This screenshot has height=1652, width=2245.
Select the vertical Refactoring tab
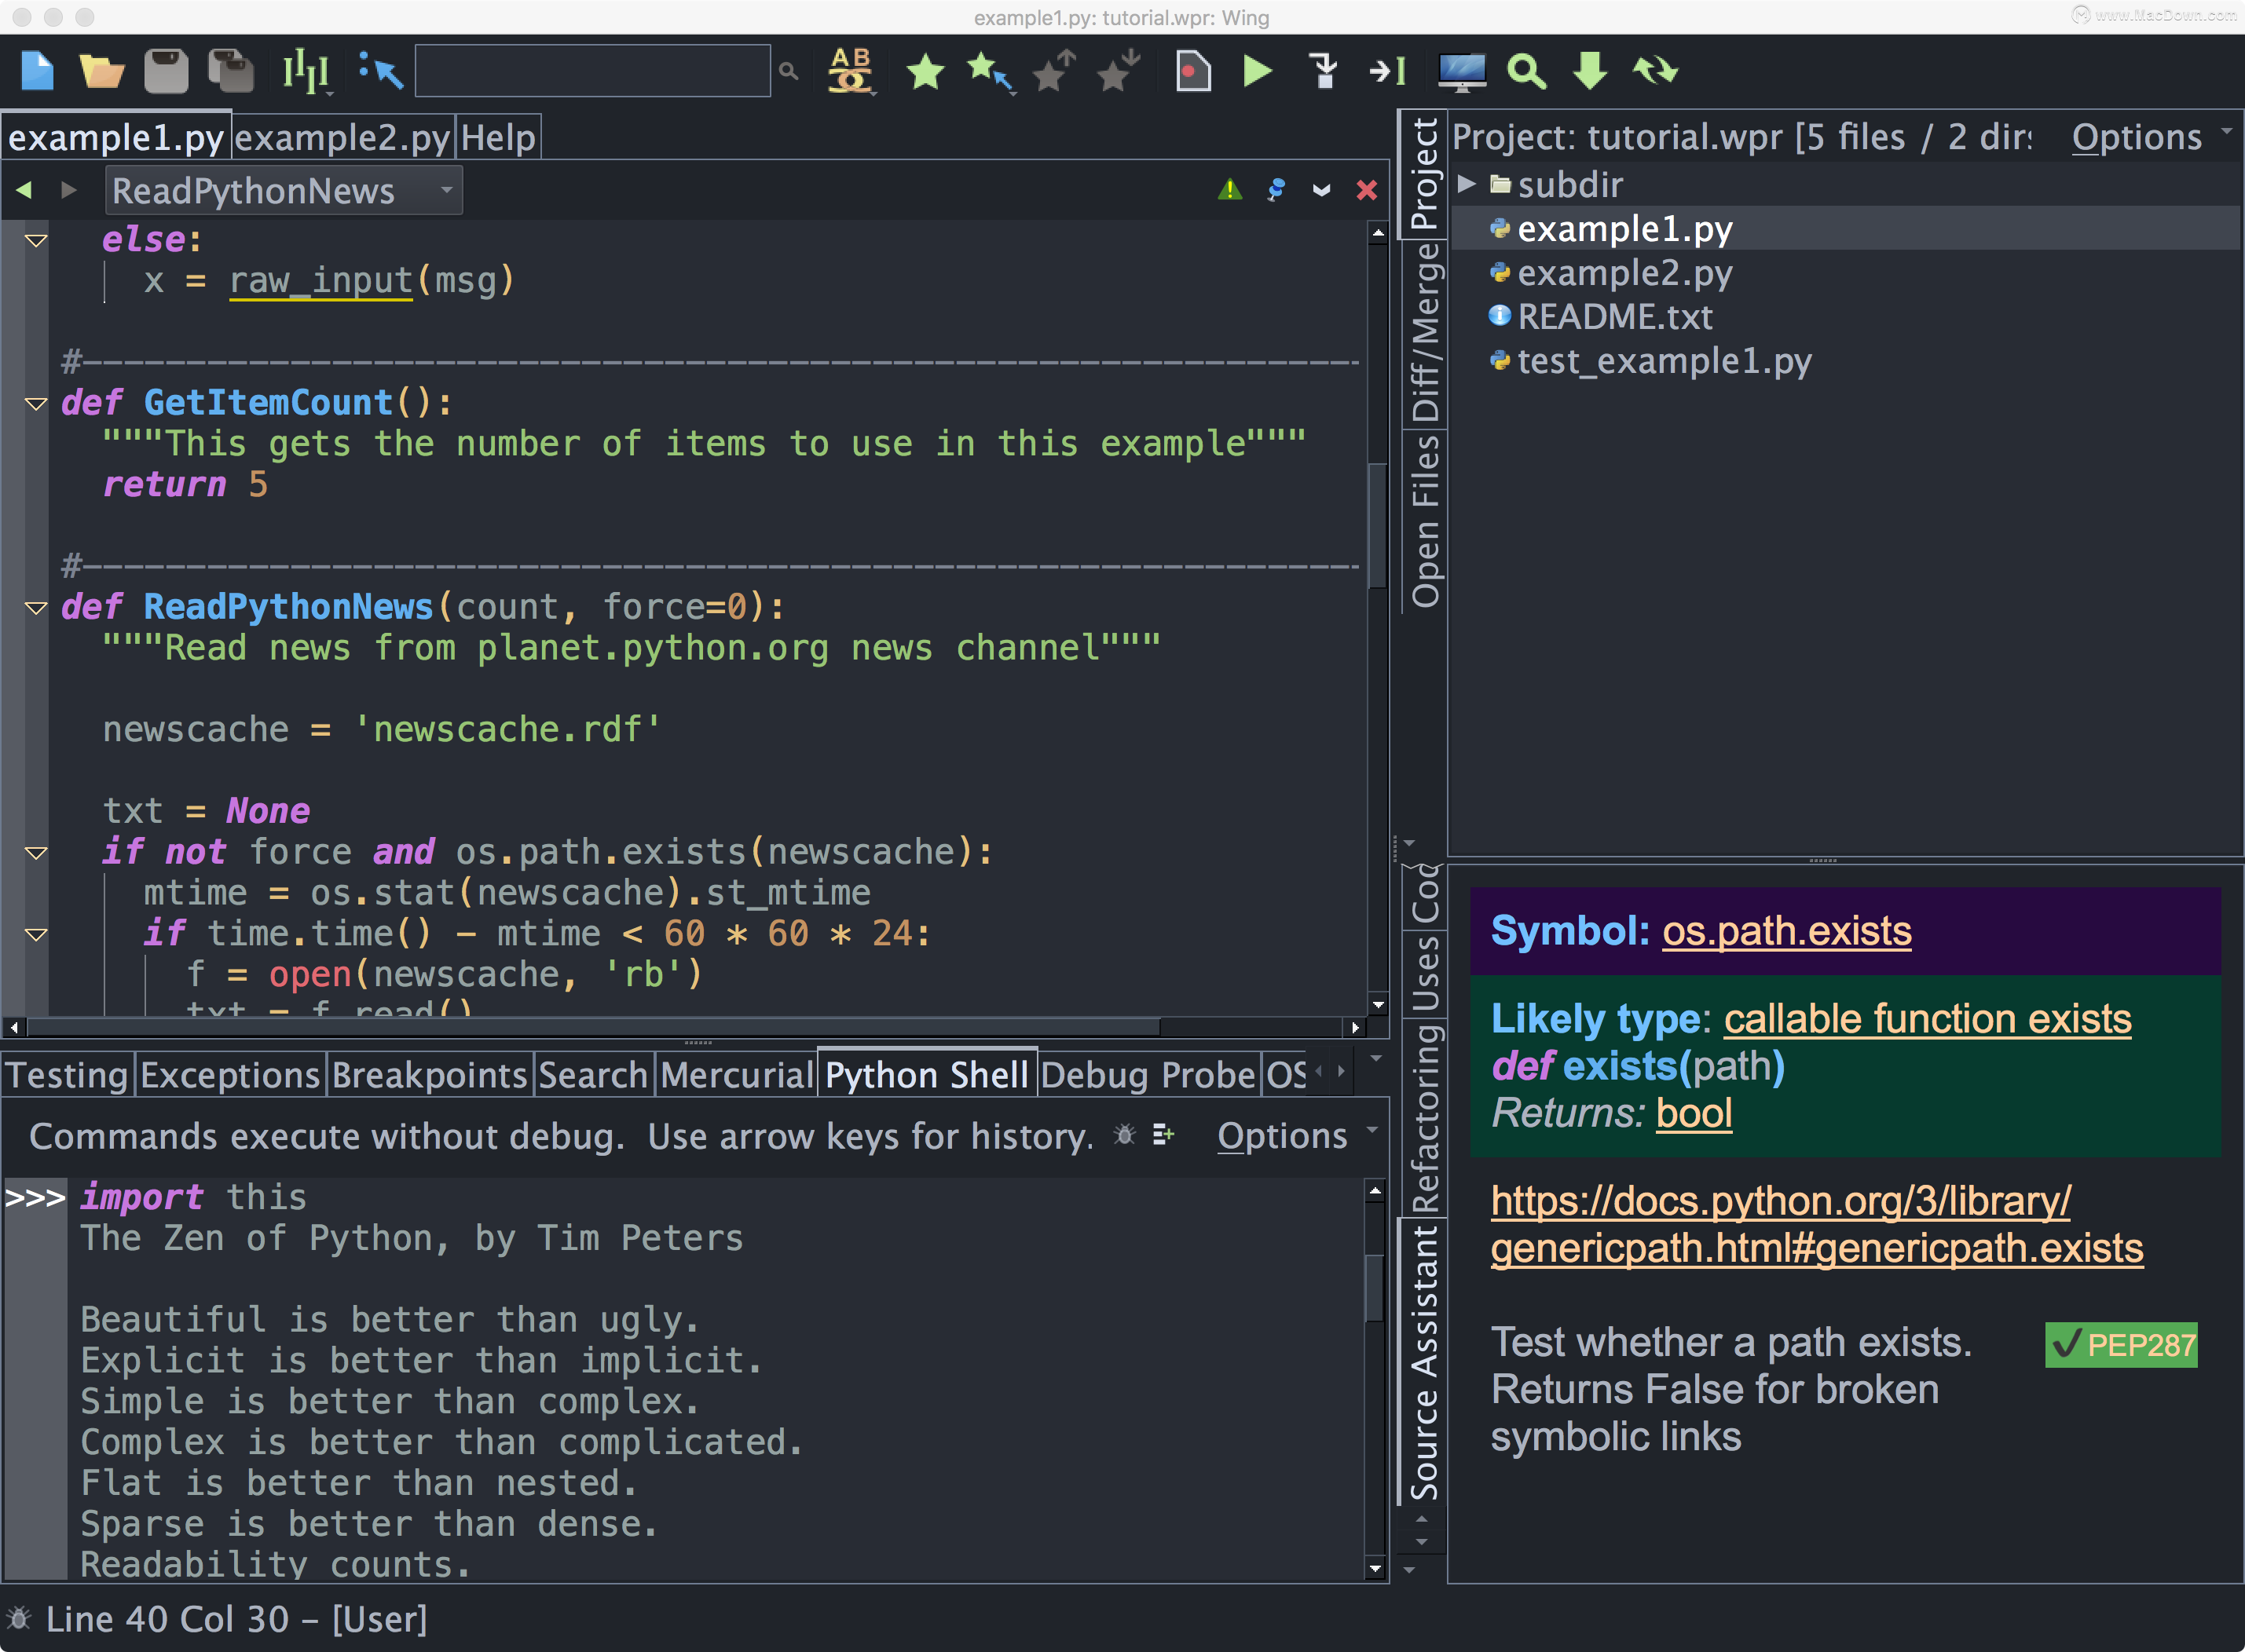[x=1425, y=1118]
